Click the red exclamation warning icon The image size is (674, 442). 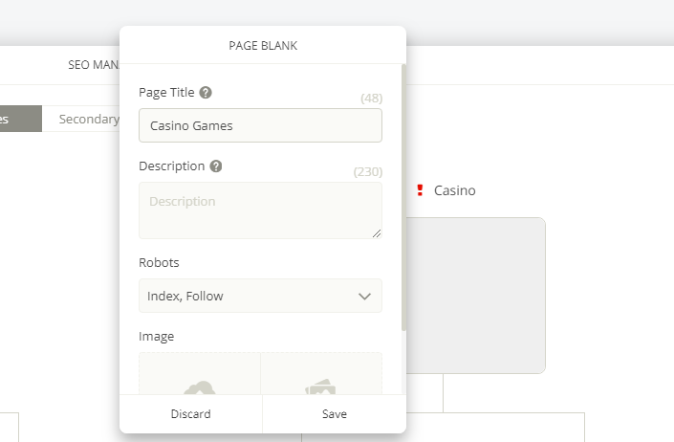coord(420,190)
